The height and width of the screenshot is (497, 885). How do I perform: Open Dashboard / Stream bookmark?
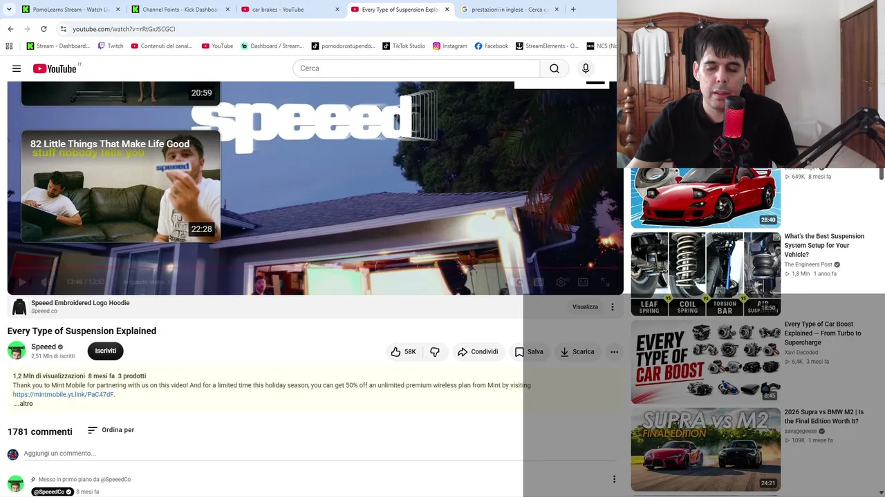272,46
